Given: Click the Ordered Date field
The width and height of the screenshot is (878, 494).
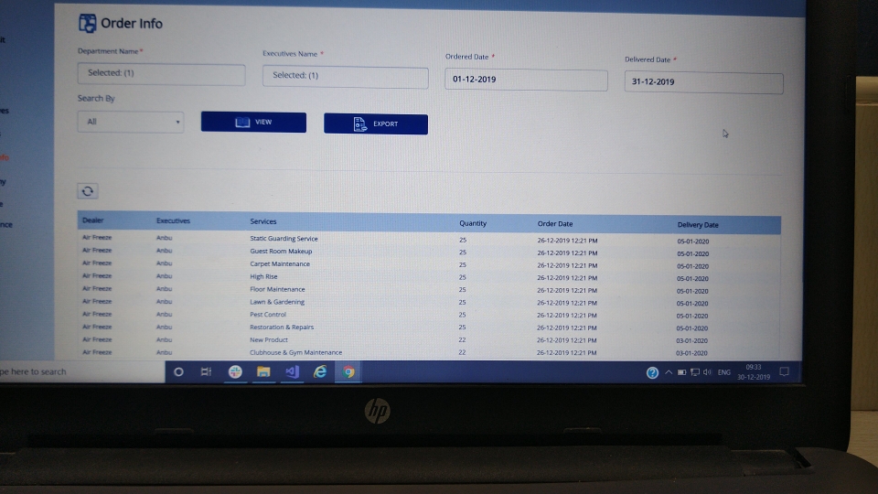Looking at the screenshot, I should tap(526, 81).
